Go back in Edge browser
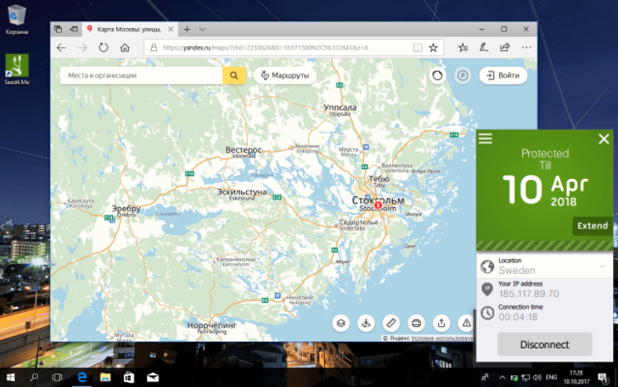Viewport: 618px width, 387px height. (62, 48)
